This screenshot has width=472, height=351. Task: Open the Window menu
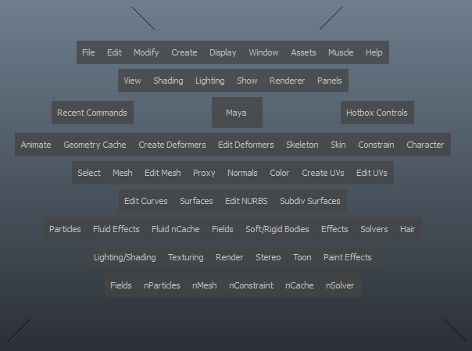pos(263,52)
